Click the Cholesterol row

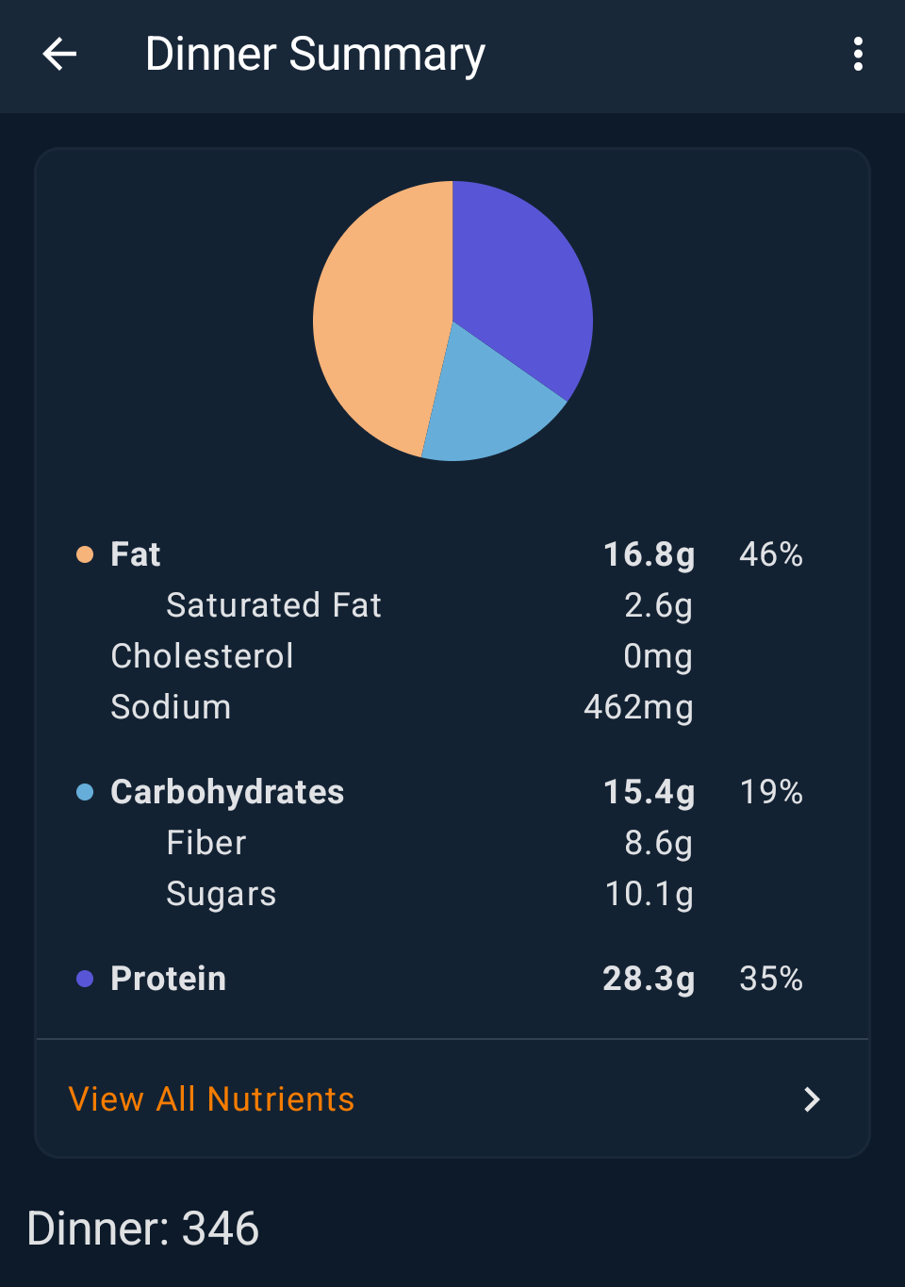(202, 656)
